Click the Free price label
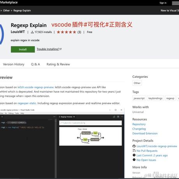This screenshot has width=179, height=179. tap(89, 32)
